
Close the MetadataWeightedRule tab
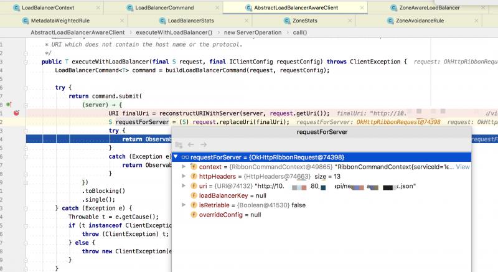pyautogui.click(x=122, y=21)
